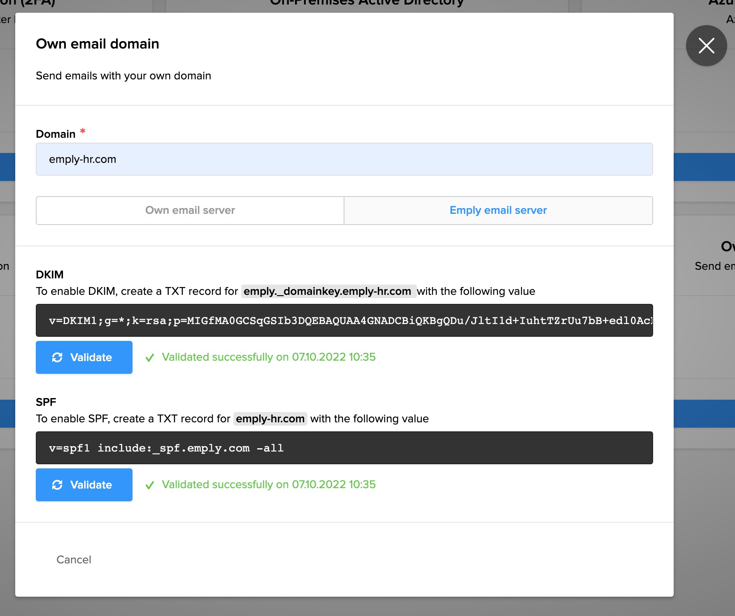The width and height of the screenshot is (735, 616).
Task: Cancel the email domain setup
Action: point(74,560)
